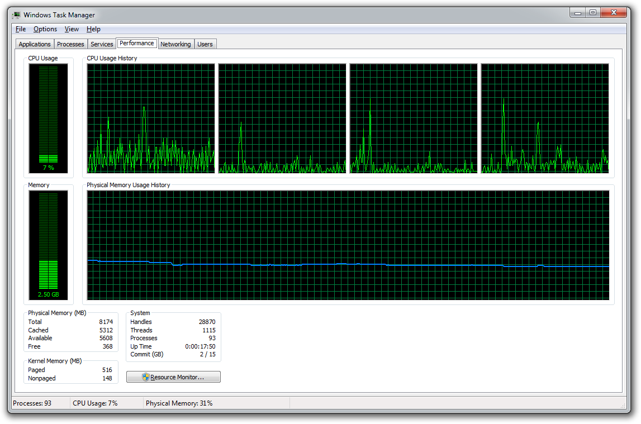The width and height of the screenshot is (641, 424).
Task: Click the Physical Memory Usage History label
Action: coord(129,185)
